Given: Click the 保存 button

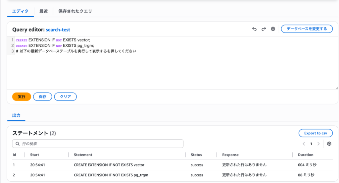Looking at the screenshot, I should (x=42, y=97).
